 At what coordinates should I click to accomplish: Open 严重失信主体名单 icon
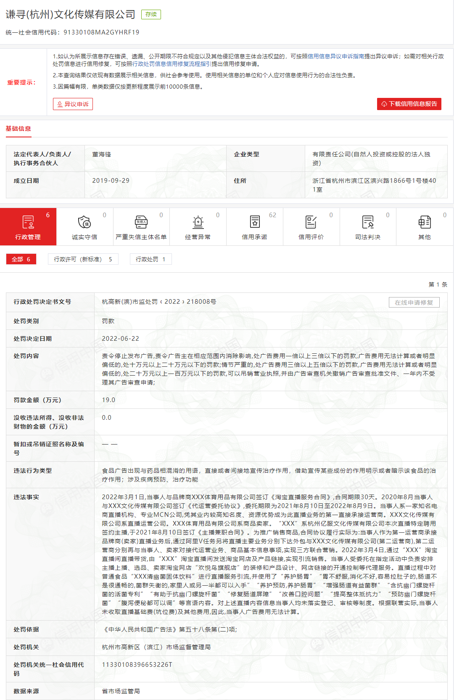point(141,222)
